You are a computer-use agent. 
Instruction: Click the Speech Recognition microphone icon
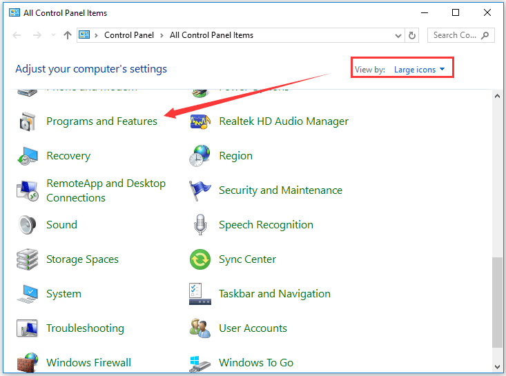pos(200,225)
